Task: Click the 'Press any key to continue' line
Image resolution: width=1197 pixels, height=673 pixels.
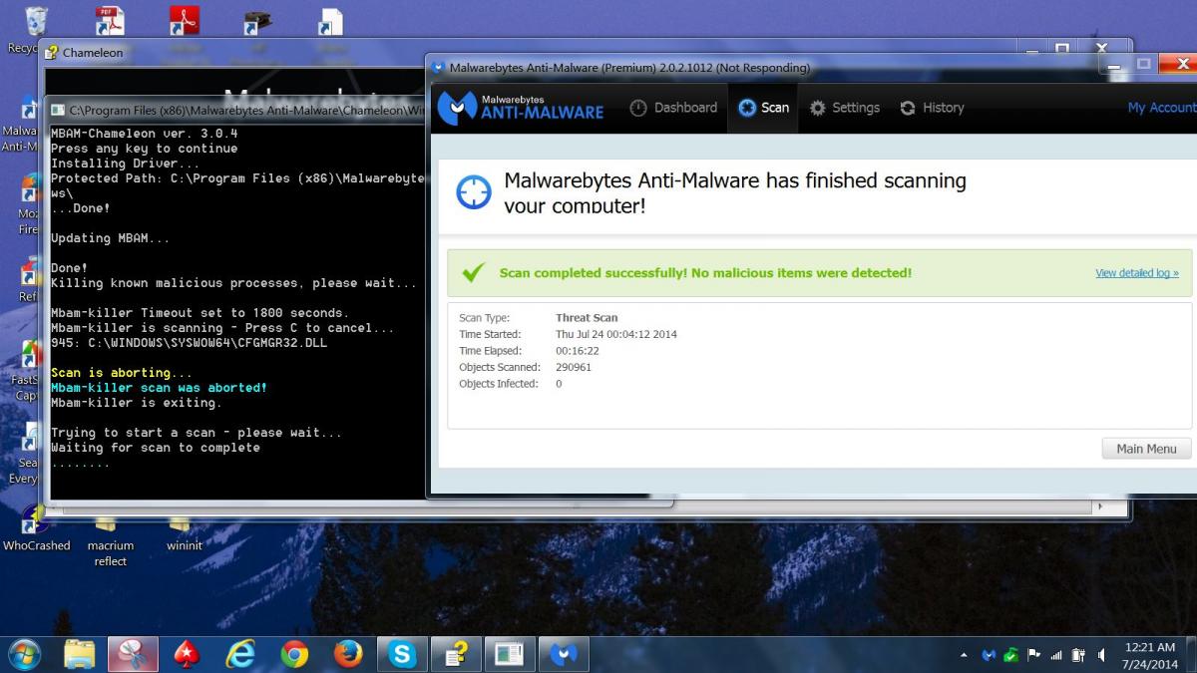Action: (x=144, y=149)
